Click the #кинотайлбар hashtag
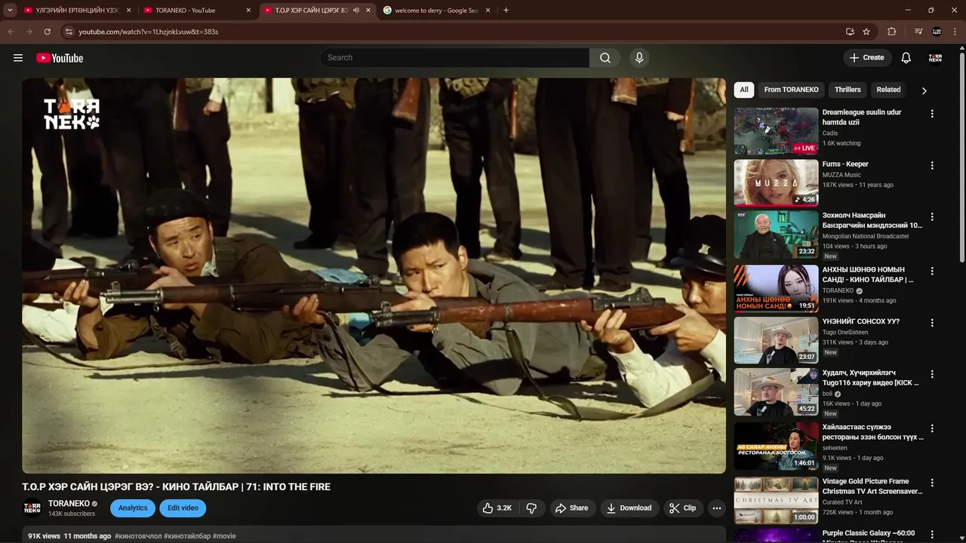Screen dimensions: 966x543 click(187, 536)
